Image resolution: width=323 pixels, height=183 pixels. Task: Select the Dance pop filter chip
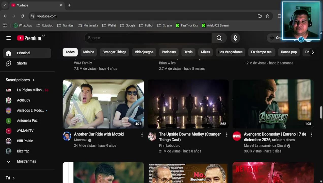tap(289, 52)
